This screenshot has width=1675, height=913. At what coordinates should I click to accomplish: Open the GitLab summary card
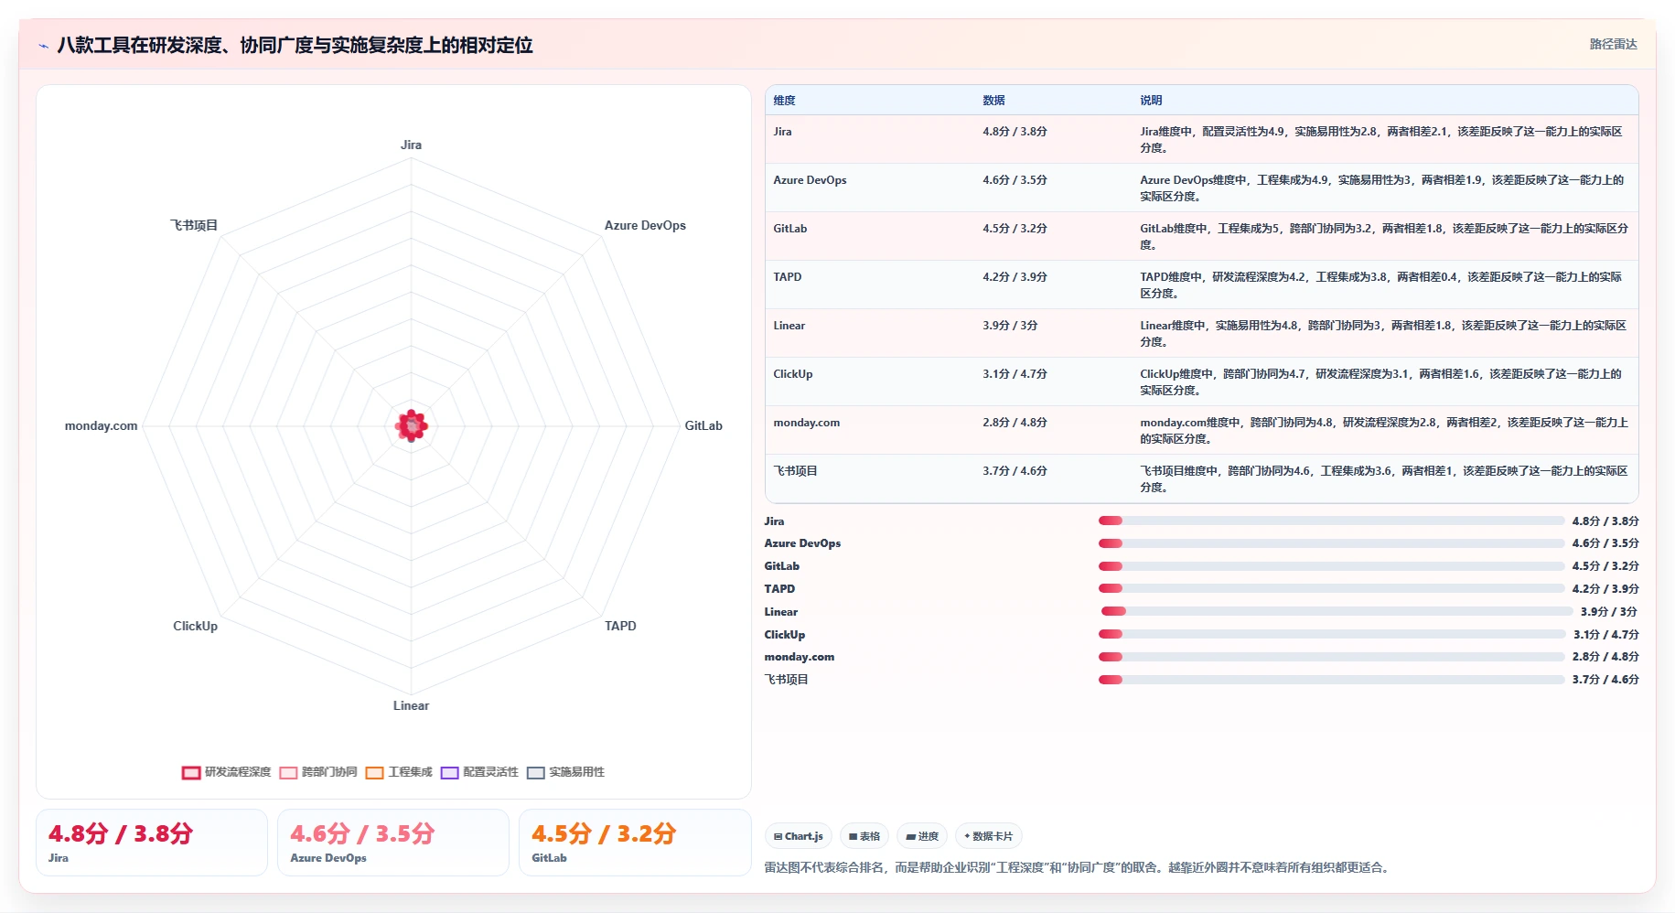click(635, 843)
